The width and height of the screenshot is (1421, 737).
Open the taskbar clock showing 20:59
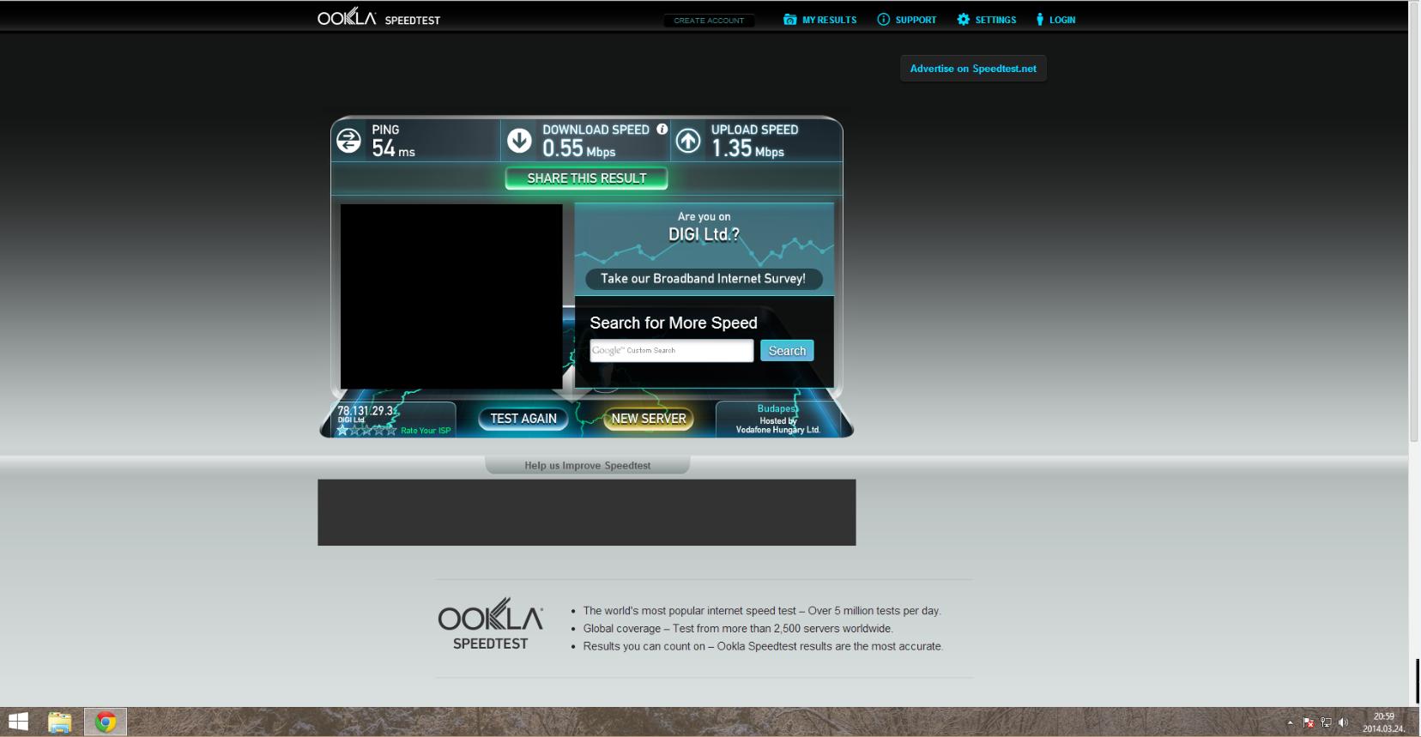point(1384,722)
